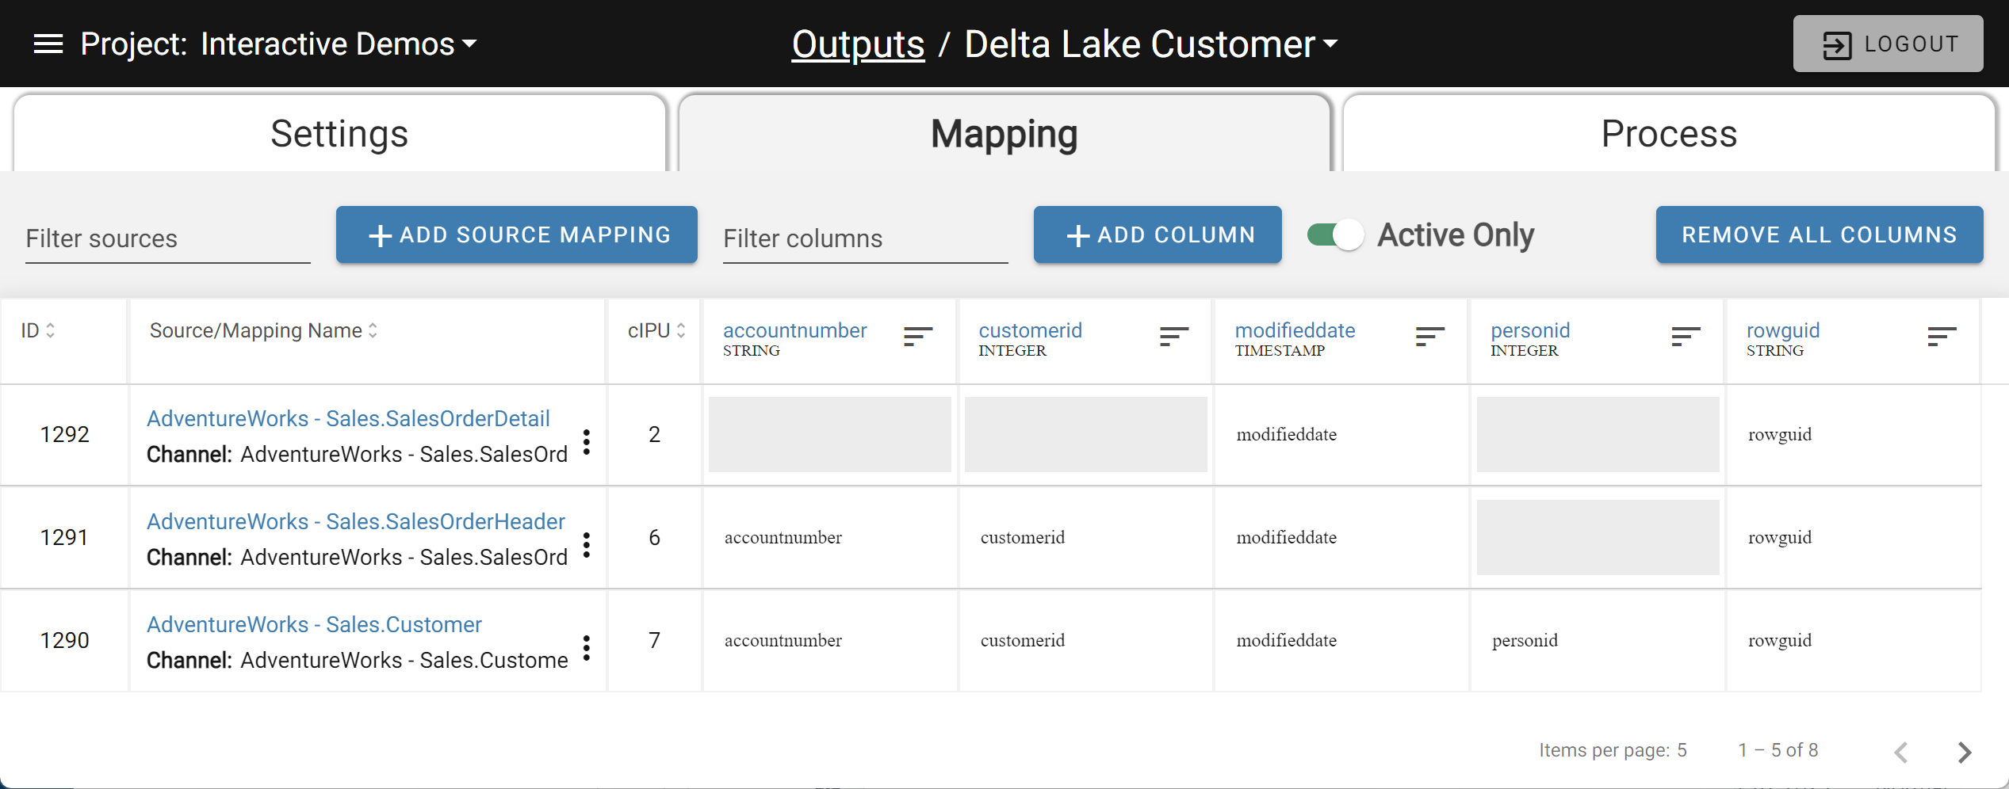Viewport: 2009px width, 789px height.
Task: Click the ID value 1290
Action: (x=65, y=640)
